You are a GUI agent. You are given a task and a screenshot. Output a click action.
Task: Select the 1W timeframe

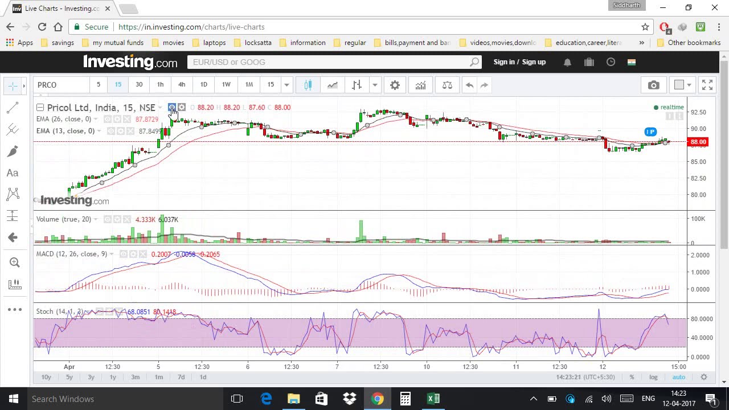point(226,85)
